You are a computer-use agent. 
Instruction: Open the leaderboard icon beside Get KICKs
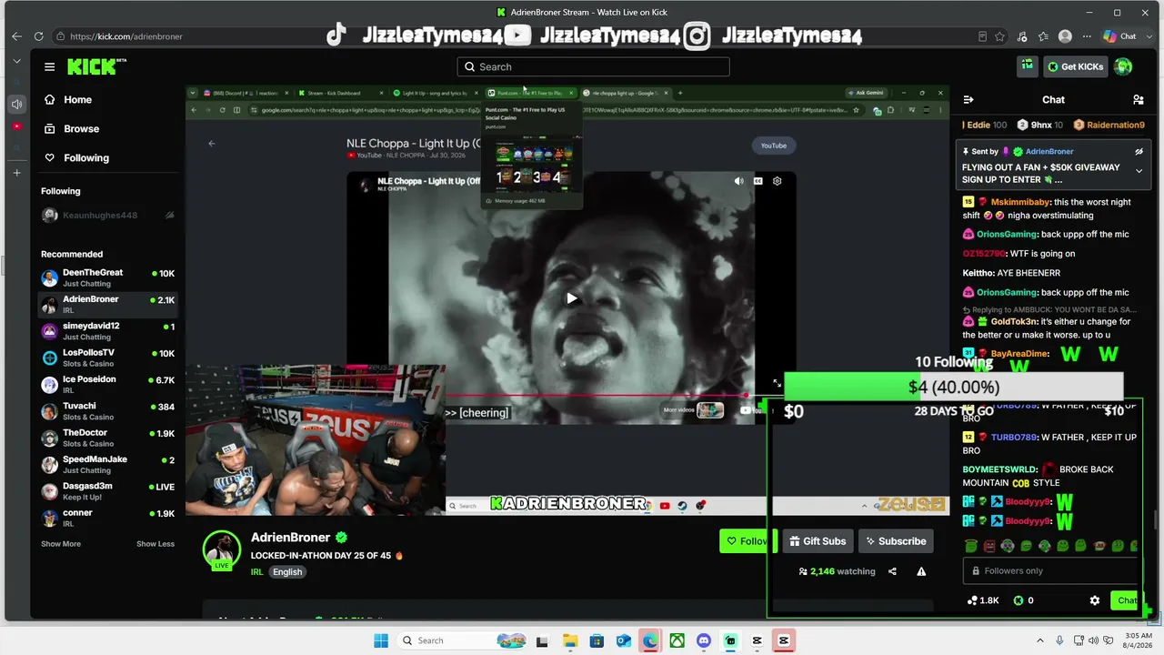coord(1027,66)
